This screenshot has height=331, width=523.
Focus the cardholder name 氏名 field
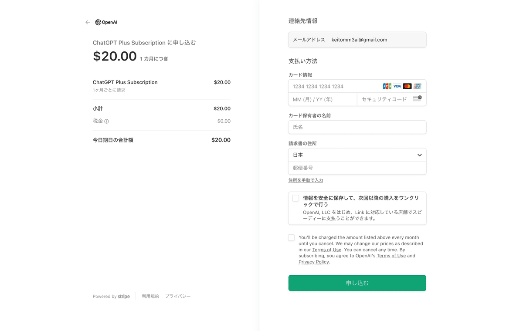coord(357,127)
